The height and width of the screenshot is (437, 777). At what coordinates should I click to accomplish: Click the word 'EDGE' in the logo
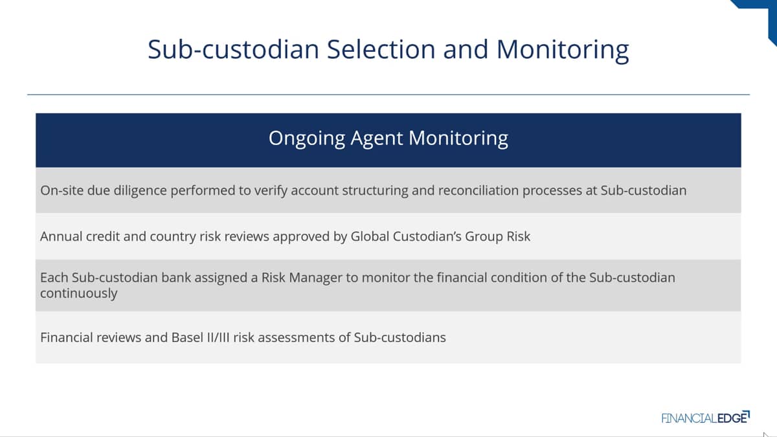[731, 418]
